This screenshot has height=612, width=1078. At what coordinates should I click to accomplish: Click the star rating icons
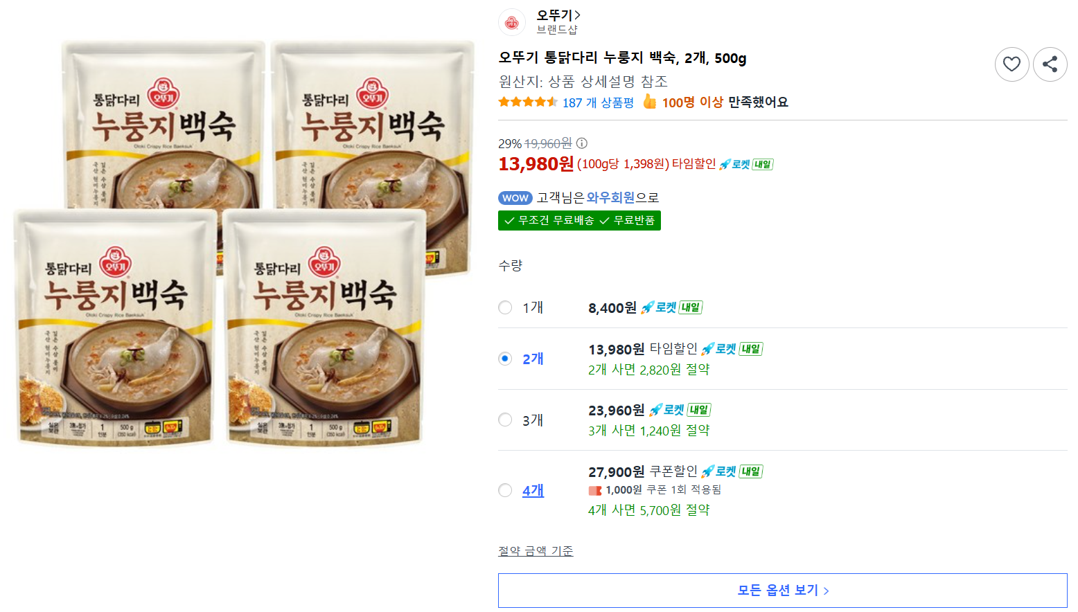click(528, 102)
